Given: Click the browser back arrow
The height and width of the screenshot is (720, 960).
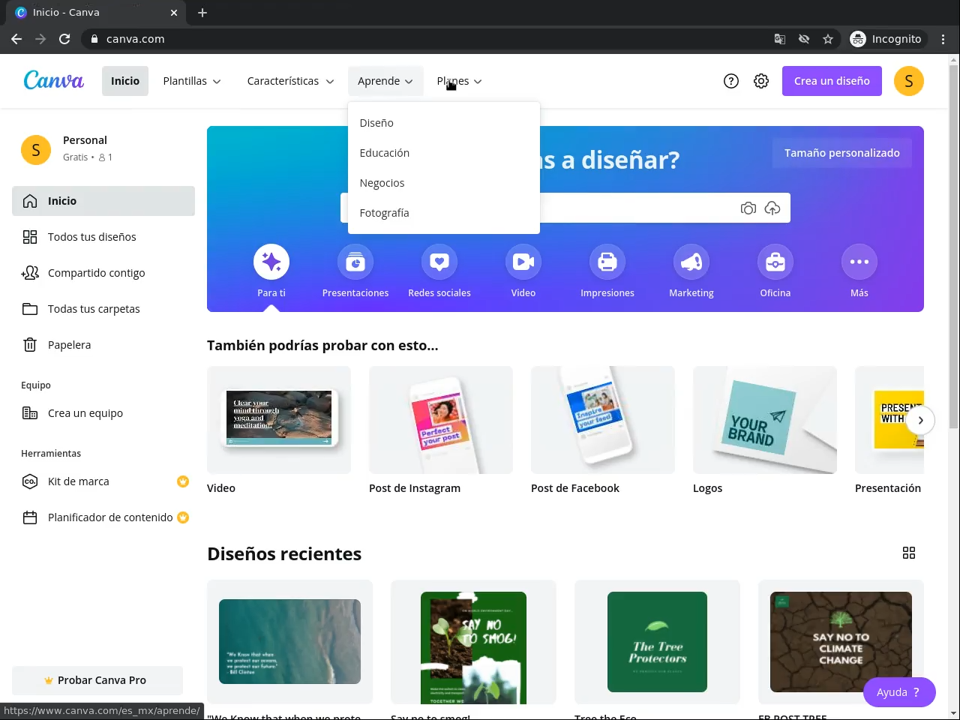Looking at the screenshot, I should tap(16, 39).
